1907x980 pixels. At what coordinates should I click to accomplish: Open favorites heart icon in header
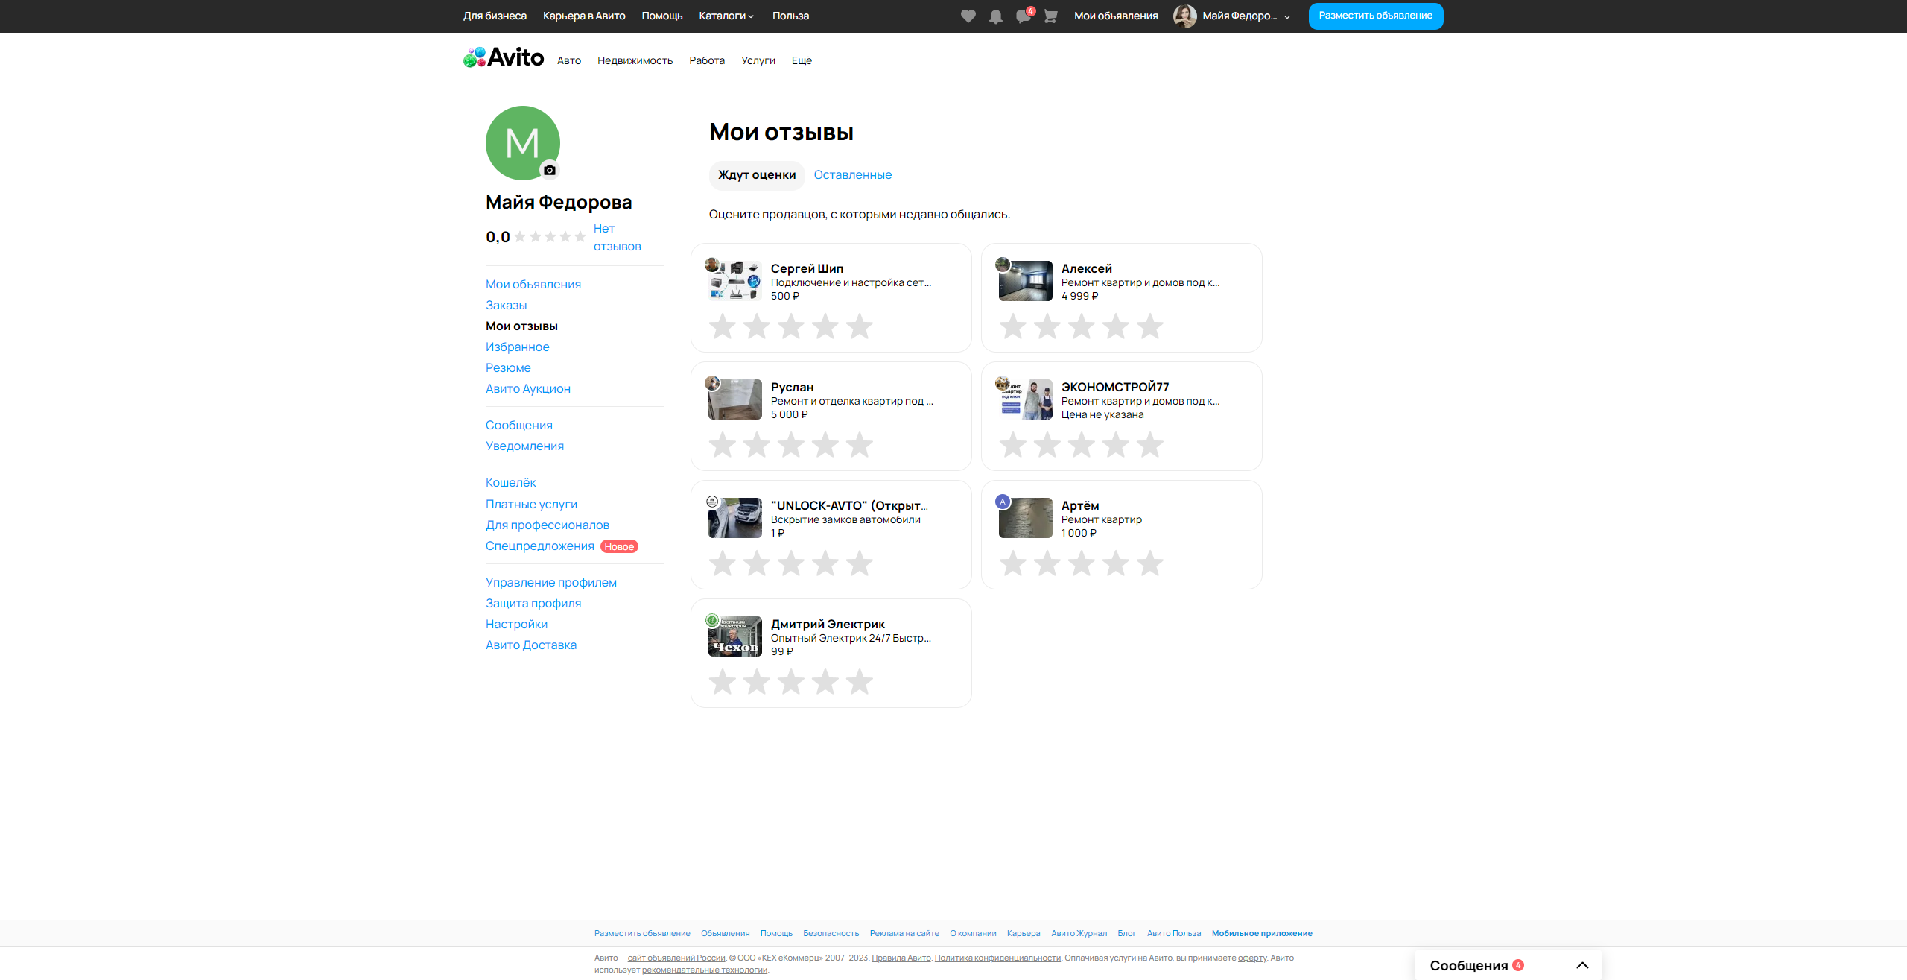(968, 16)
